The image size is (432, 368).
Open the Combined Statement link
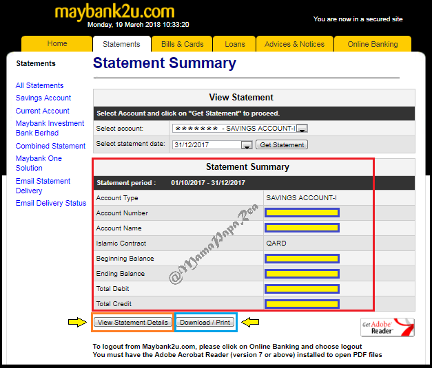coord(50,146)
